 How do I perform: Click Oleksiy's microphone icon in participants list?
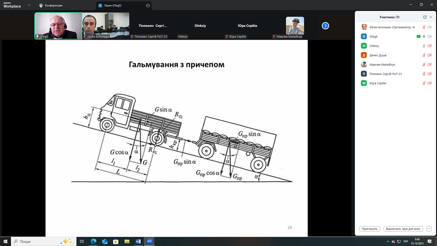coord(424,46)
